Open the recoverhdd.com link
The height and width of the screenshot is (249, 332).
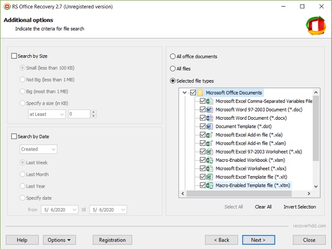(x=309, y=226)
